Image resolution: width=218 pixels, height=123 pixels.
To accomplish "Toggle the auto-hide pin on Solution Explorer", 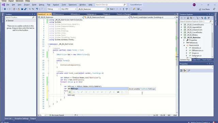I will (x=209, y=14).
